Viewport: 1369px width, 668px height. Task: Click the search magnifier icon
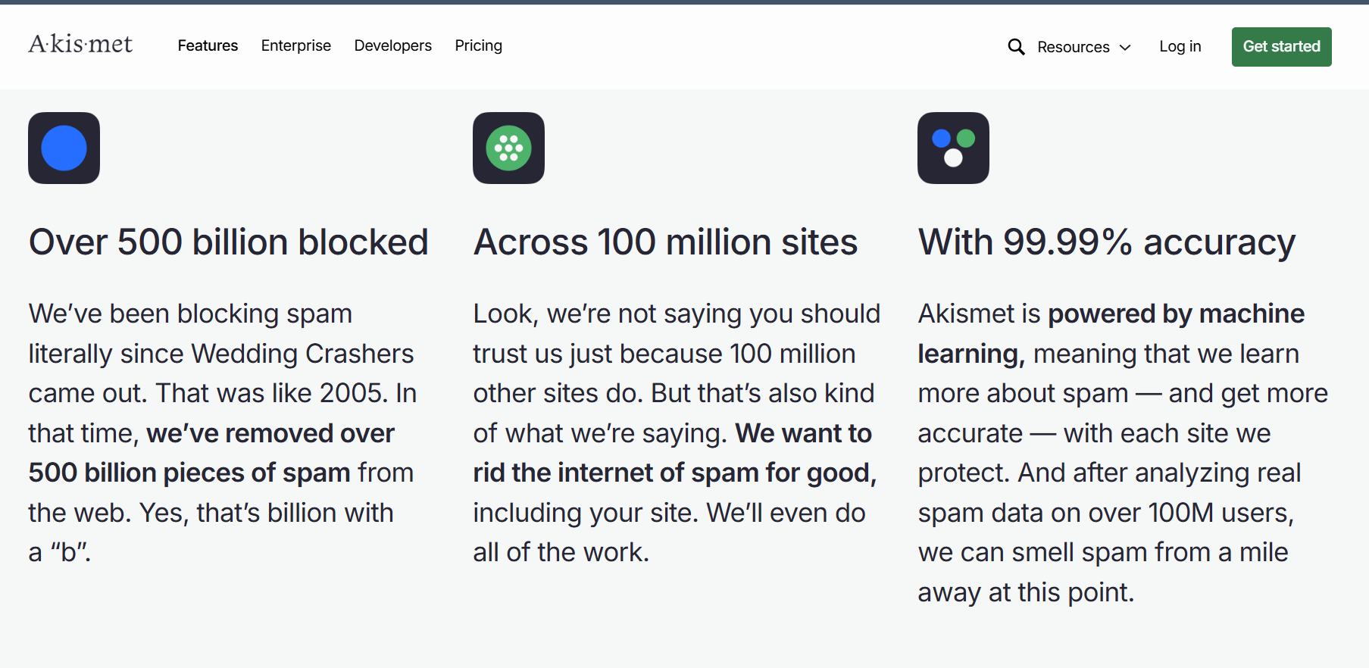point(1016,47)
